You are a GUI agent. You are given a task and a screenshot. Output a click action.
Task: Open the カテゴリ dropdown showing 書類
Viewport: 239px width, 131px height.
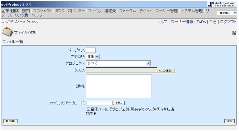(93, 57)
